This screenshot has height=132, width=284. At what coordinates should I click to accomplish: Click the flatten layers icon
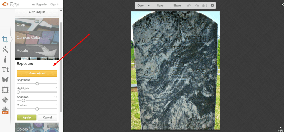point(205,6)
